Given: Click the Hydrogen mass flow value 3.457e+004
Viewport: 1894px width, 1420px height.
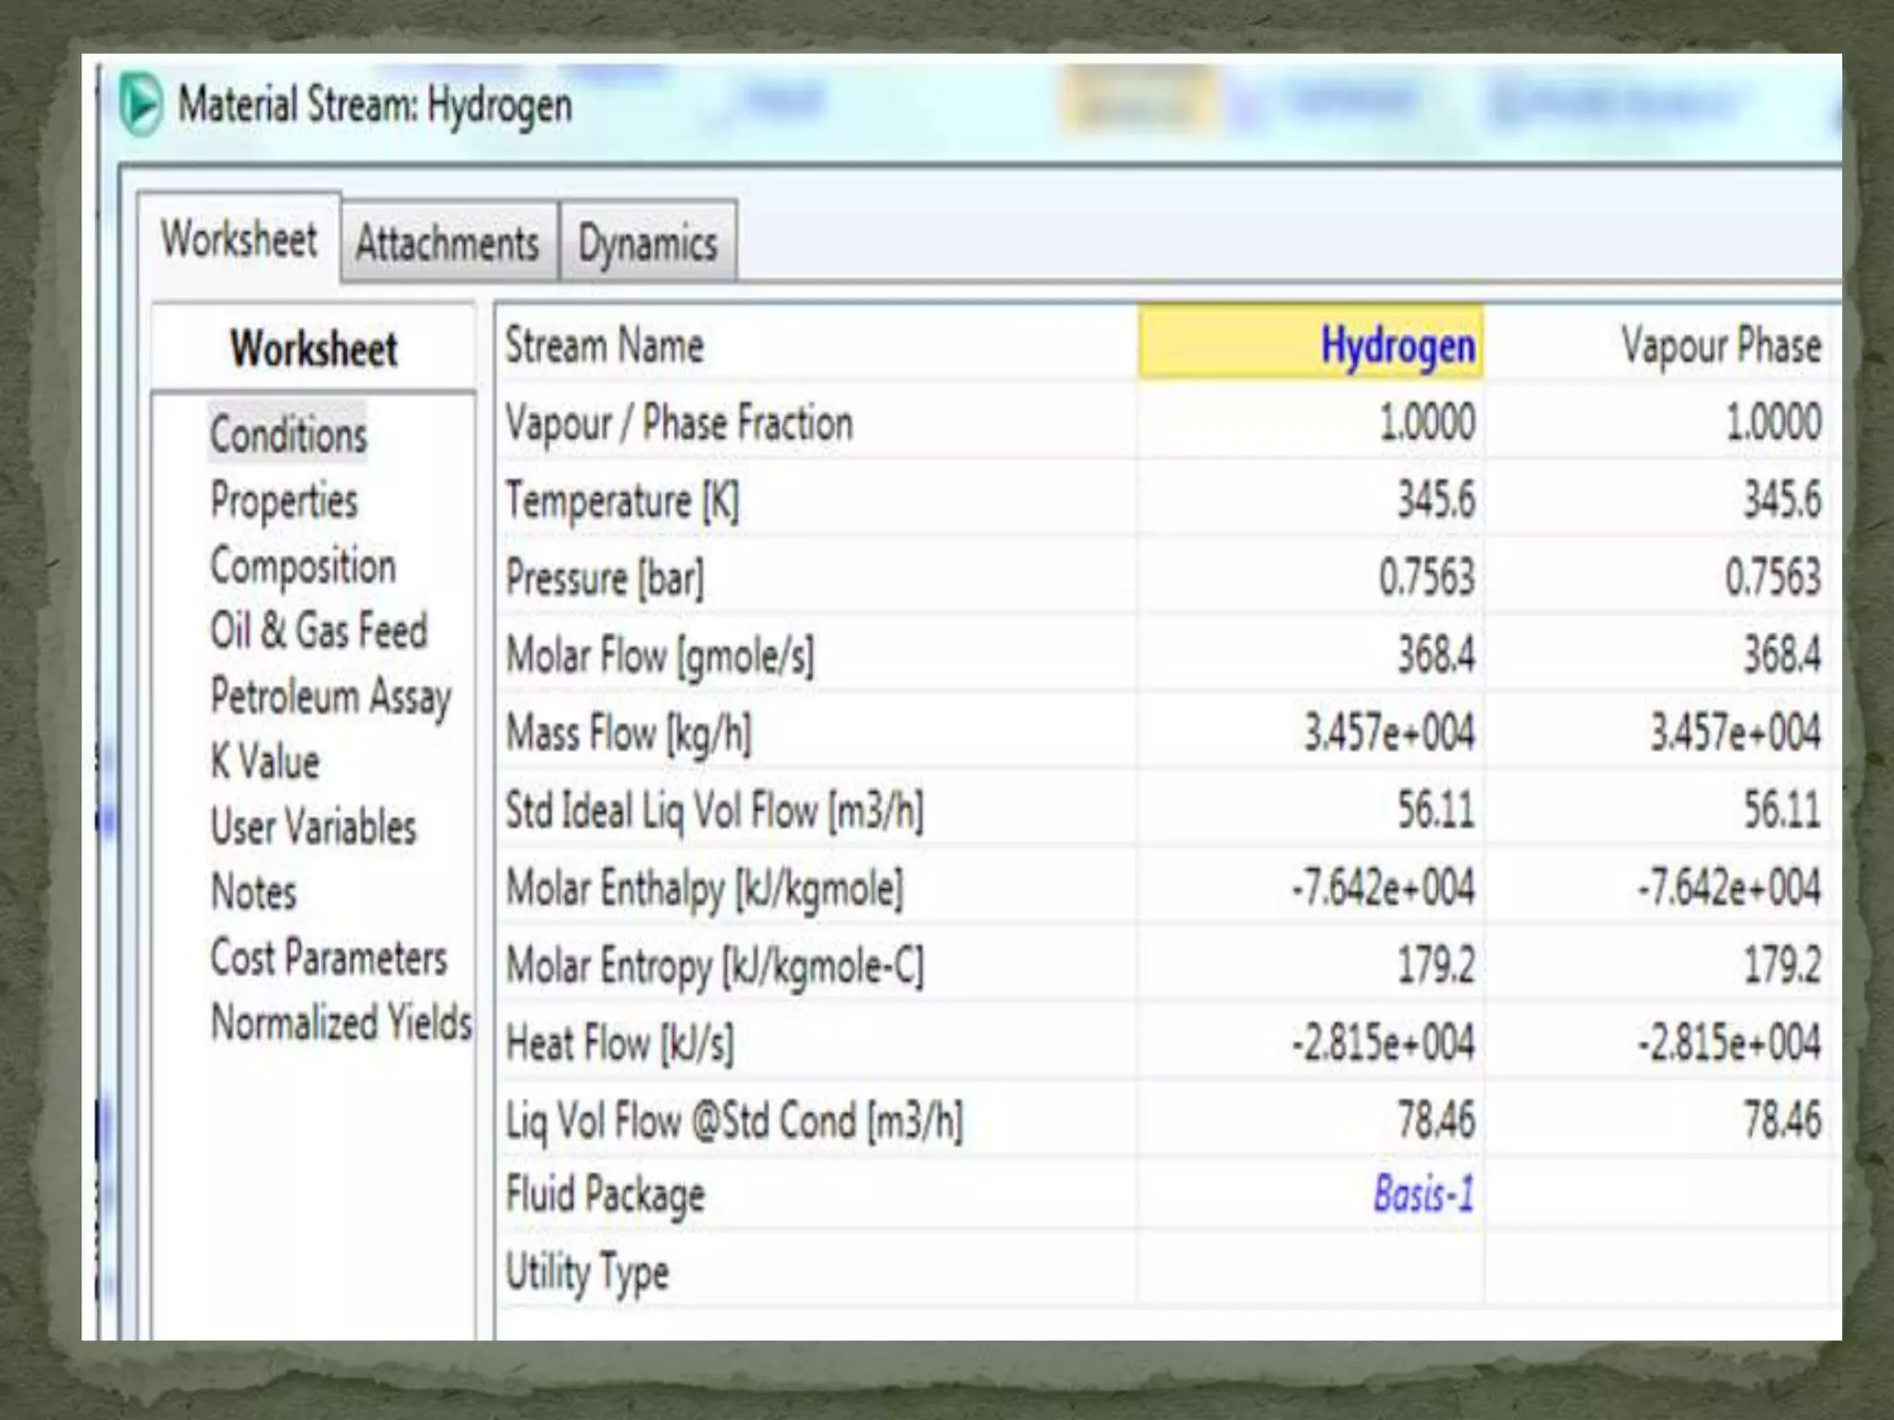Looking at the screenshot, I should (1389, 732).
